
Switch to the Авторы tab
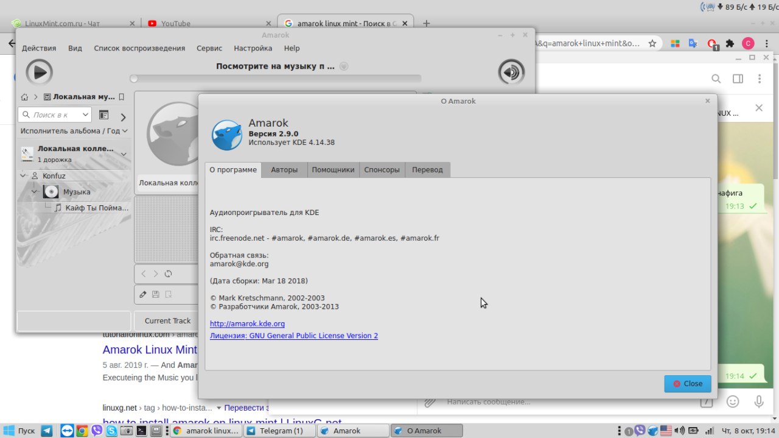pos(284,170)
